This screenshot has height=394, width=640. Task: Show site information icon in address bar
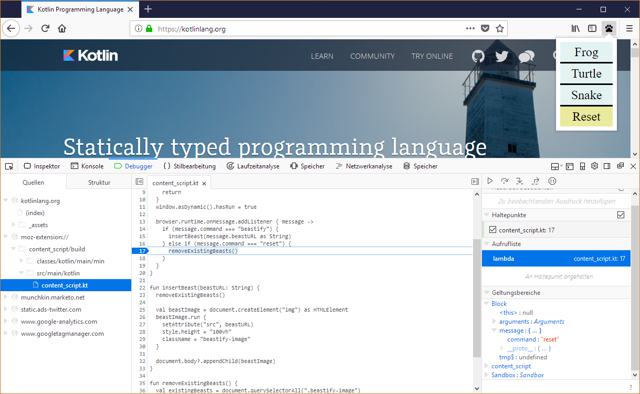pos(139,29)
